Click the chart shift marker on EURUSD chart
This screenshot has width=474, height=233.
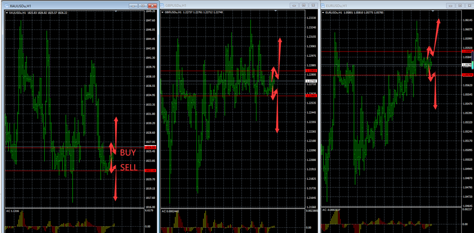click(x=433, y=11)
